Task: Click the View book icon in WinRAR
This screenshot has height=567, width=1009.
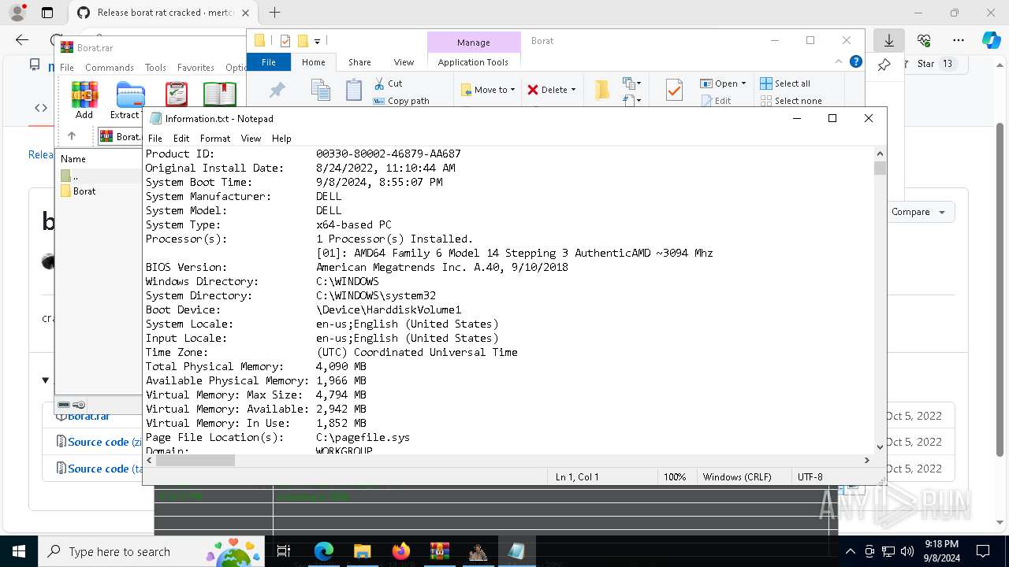Action: pyautogui.click(x=219, y=94)
